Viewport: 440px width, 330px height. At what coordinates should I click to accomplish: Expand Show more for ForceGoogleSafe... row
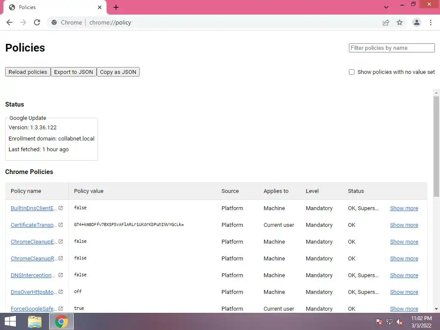click(x=404, y=309)
